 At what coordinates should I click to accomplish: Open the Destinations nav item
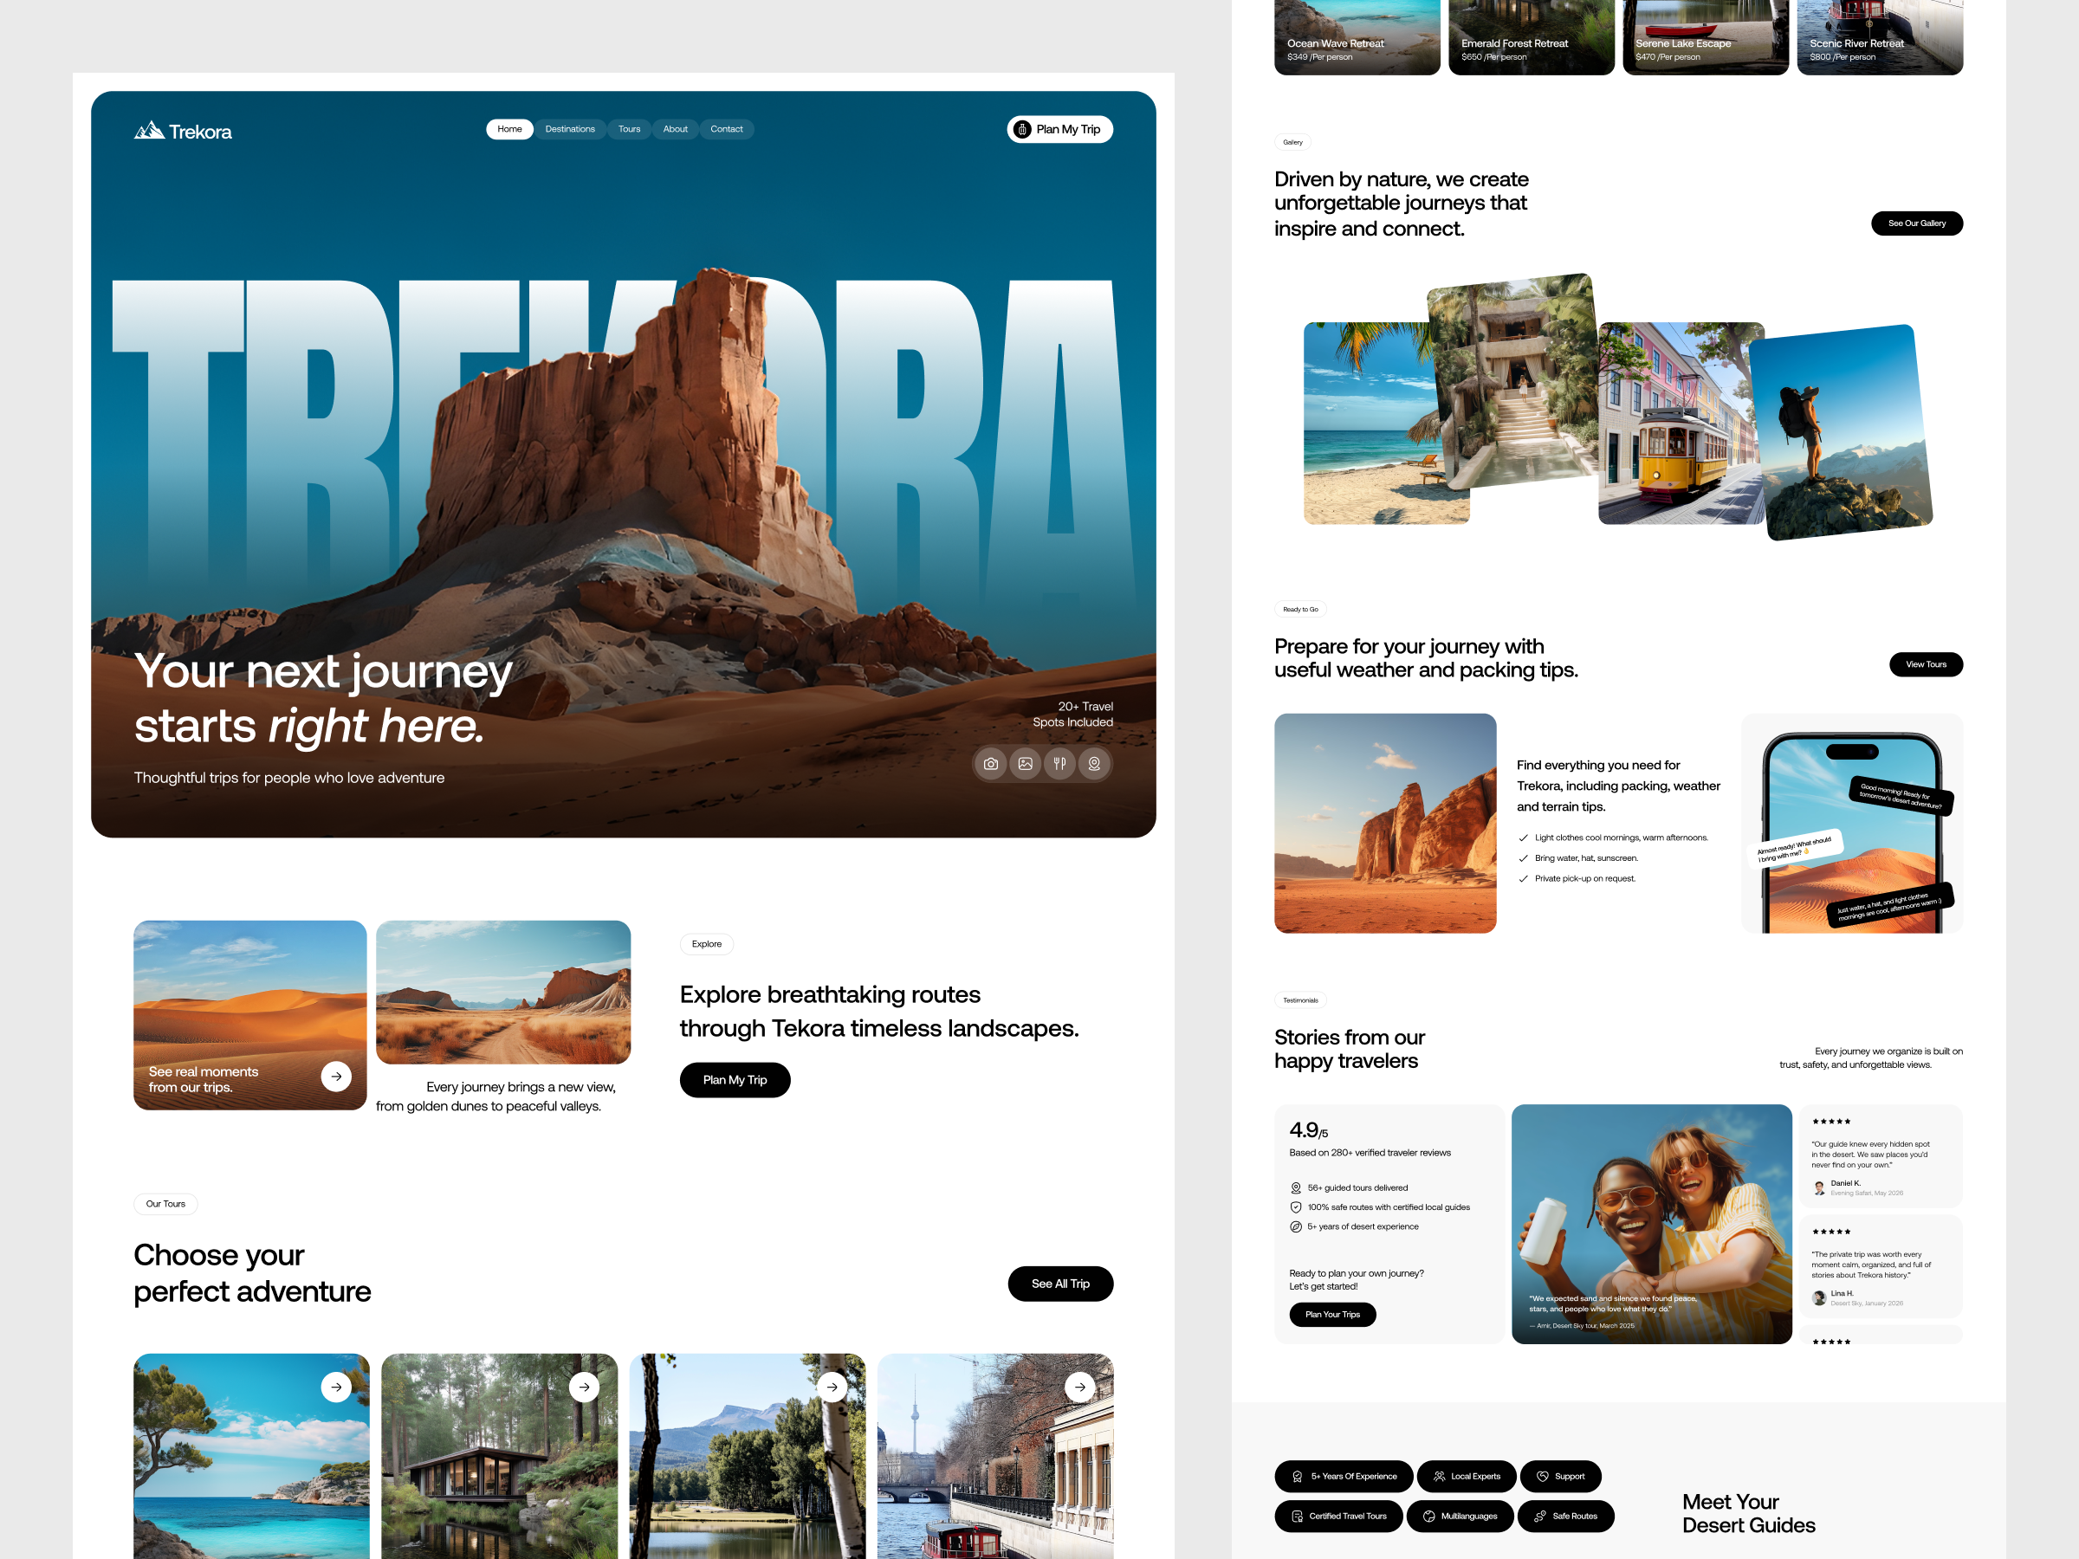(x=570, y=129)
